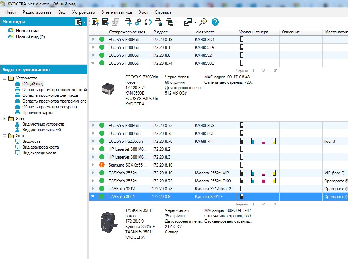Open the Хост menu
Viewport: 348px width, 259px height.
(143, 12)
